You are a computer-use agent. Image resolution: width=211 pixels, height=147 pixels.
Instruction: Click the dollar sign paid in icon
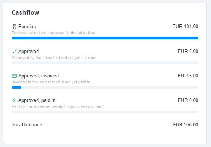[x=14, y=100]
